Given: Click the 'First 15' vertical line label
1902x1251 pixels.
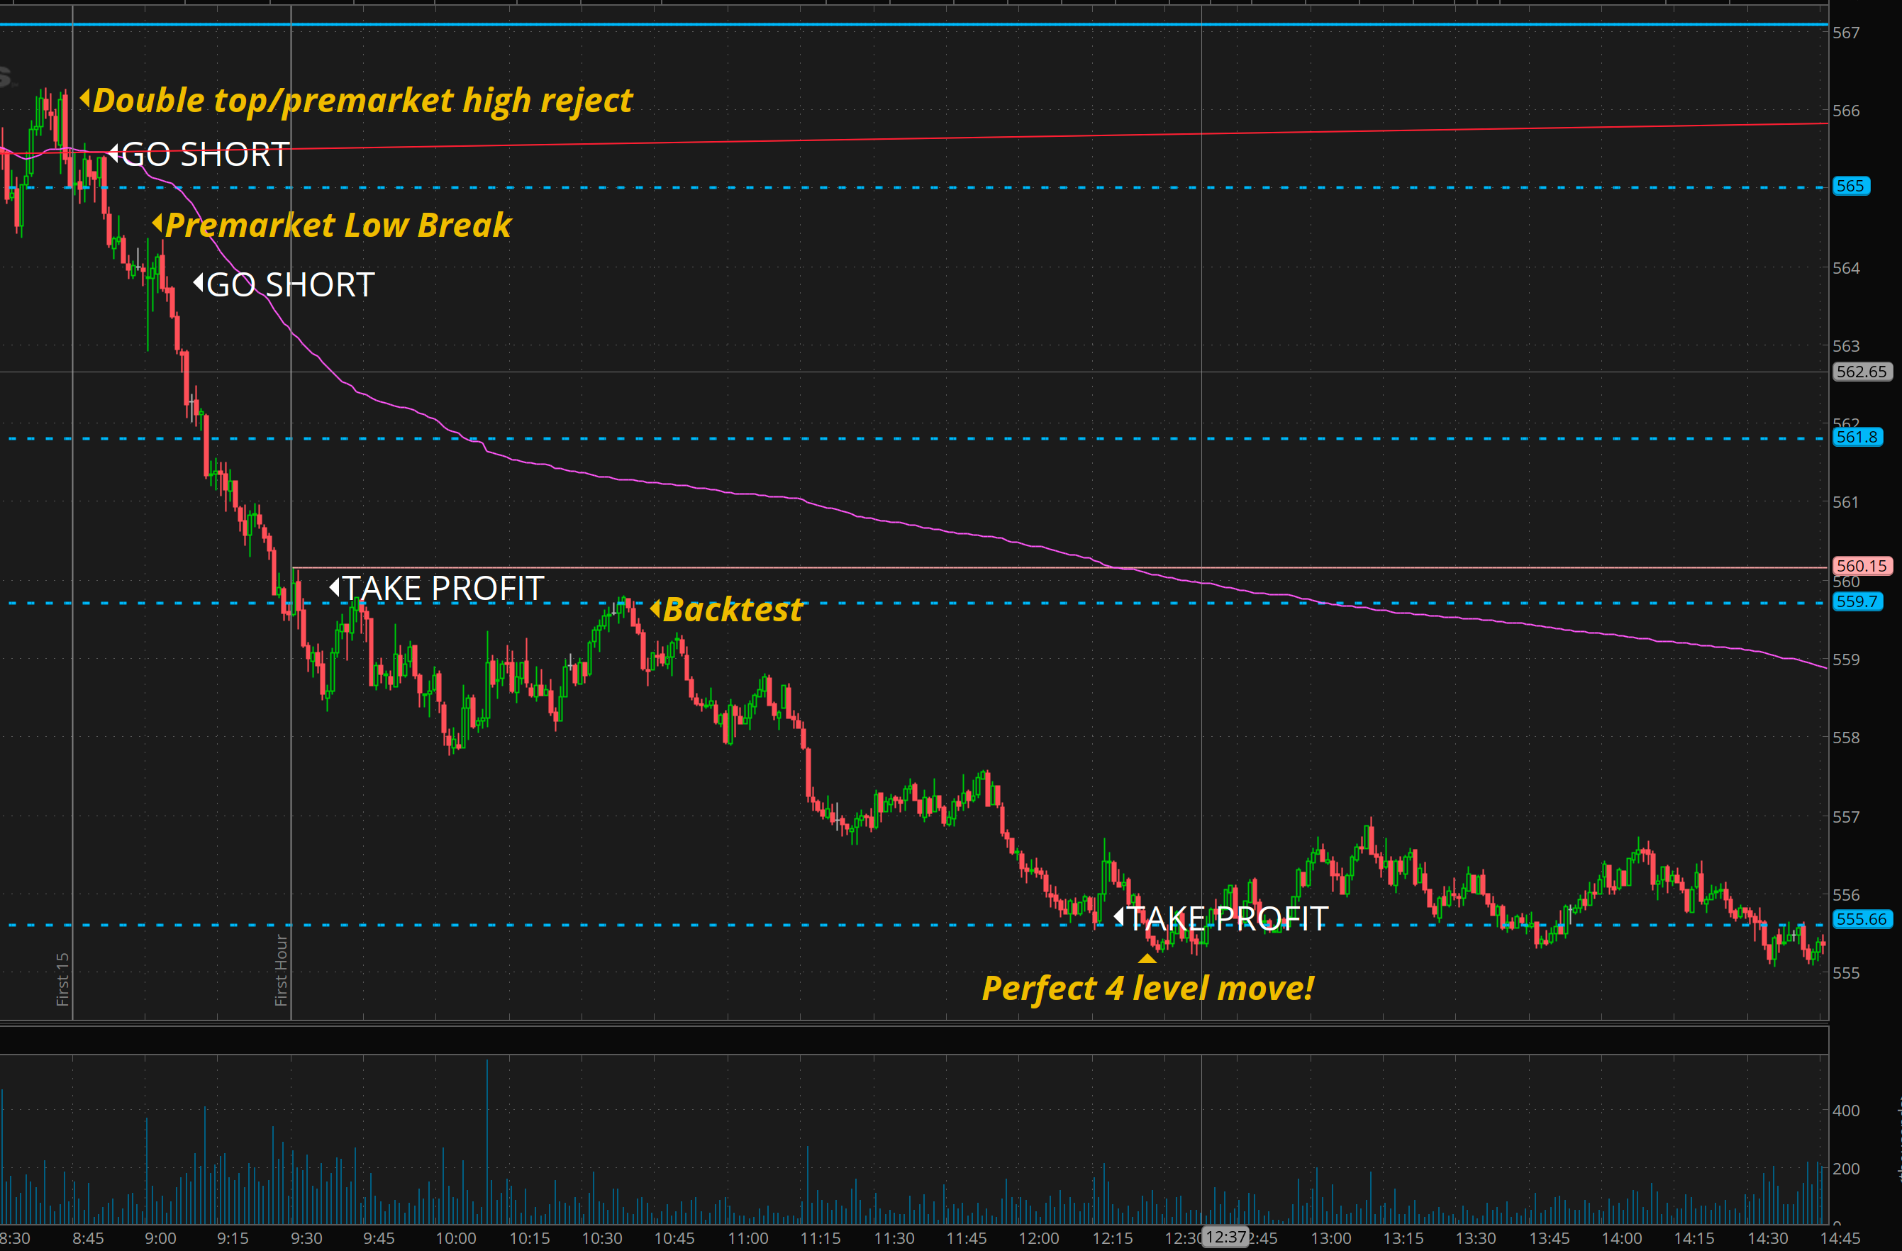Looking at the screenshot, I should pos(62,979).
